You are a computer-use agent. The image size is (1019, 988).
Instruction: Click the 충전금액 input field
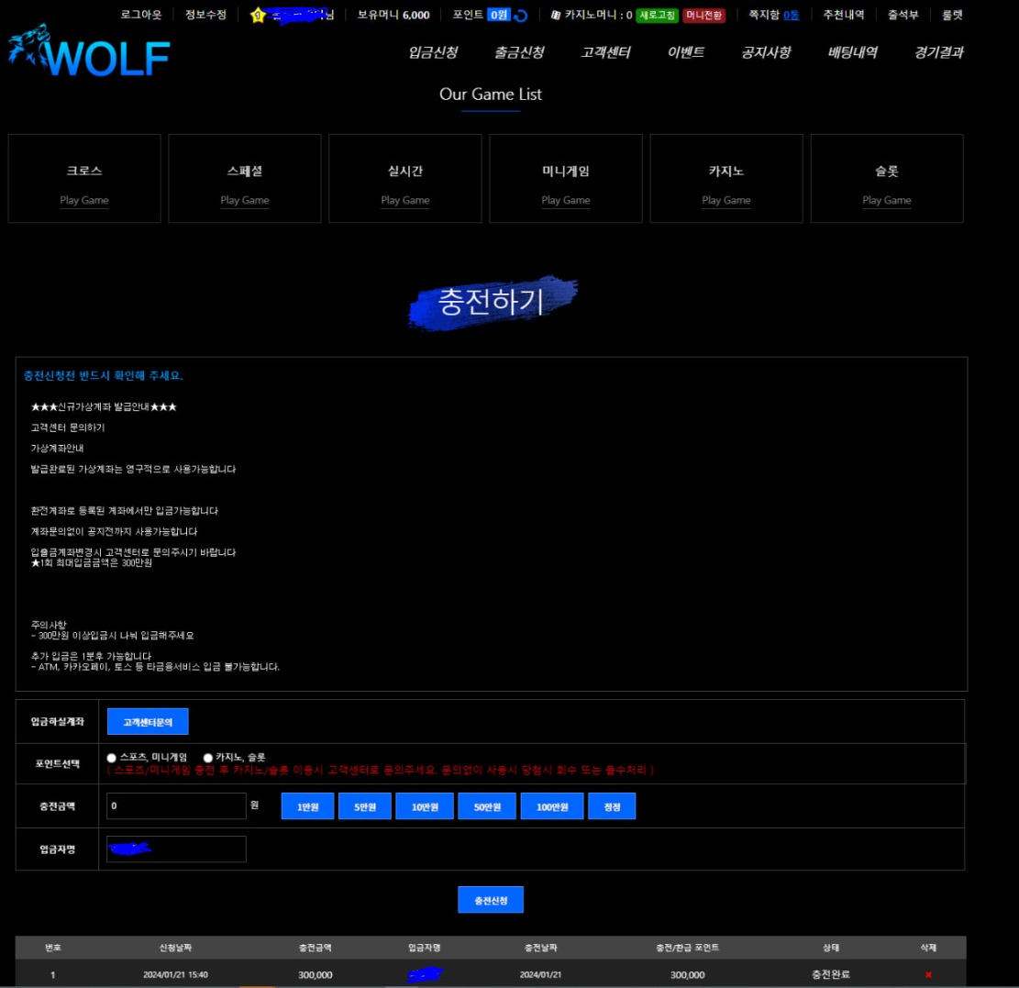[x=176, y=806]
